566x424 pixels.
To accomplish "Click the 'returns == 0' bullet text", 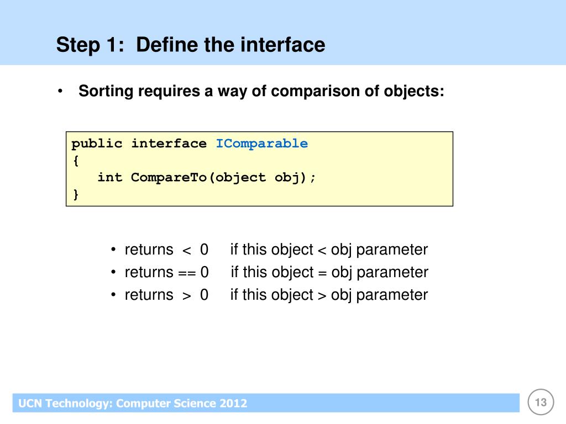I will point(167,272).
